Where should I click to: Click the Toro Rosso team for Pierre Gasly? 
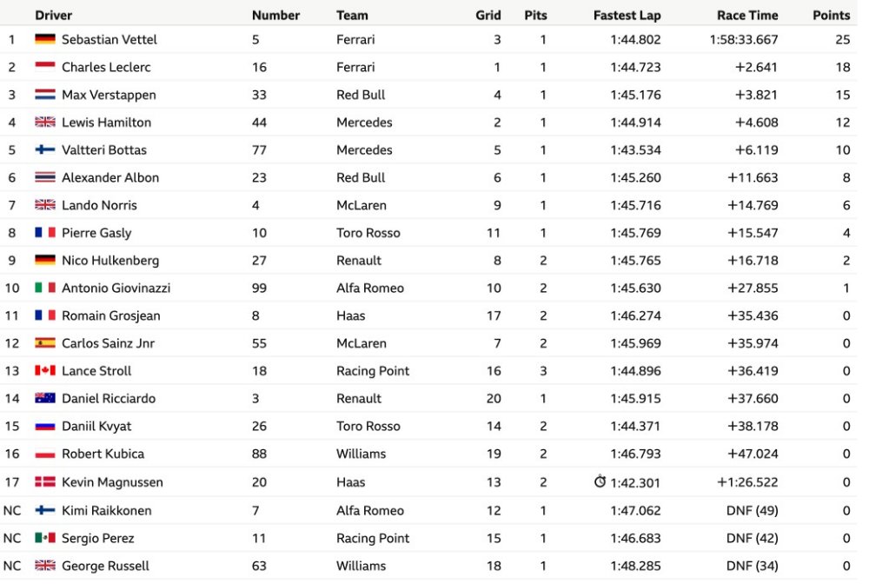point(368,233)
